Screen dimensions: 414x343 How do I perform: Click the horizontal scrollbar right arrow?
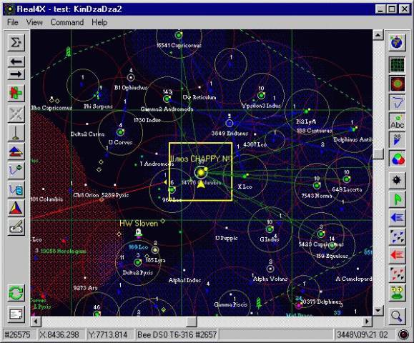click(367, 322)
